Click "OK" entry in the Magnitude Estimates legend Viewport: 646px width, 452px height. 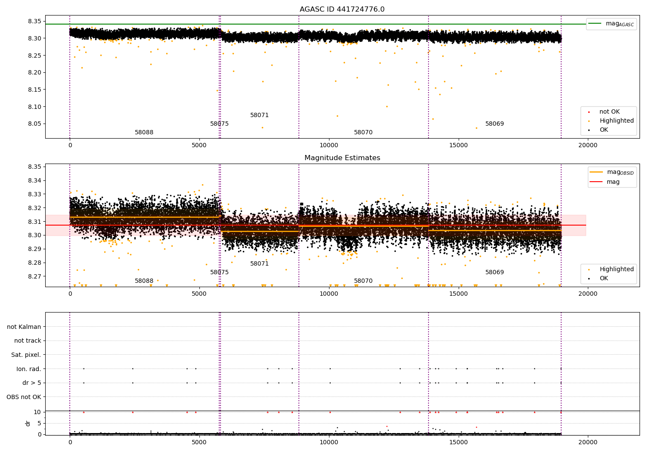[604, 279]
